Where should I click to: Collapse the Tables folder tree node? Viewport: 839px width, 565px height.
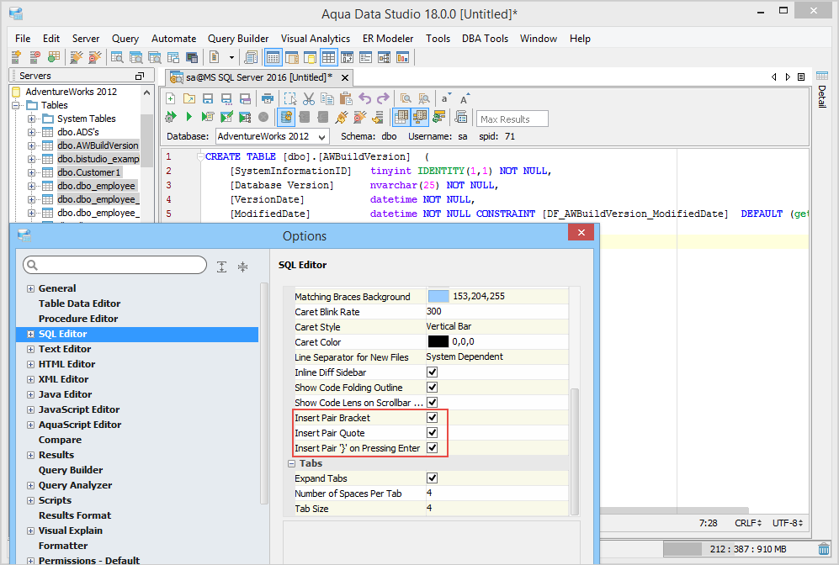pyautogui.click(x=16, y=105)
